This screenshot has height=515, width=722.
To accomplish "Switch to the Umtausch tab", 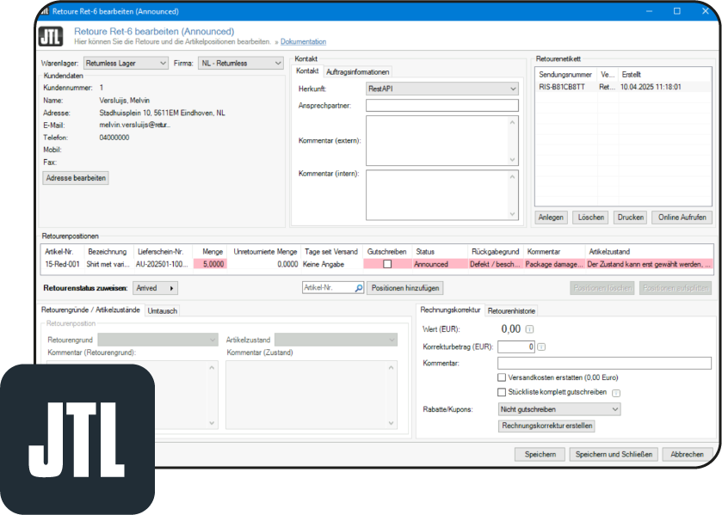I will (162, 310).
